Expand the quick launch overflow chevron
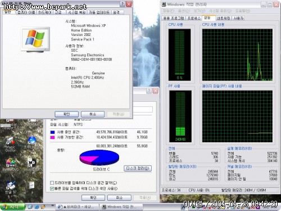This screenshot has height=211, width=281. [x=53, y=206]
